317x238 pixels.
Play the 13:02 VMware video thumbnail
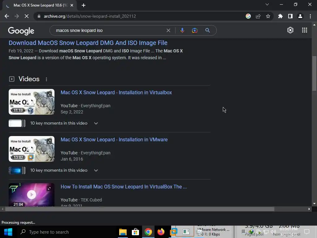pos(32,149)
